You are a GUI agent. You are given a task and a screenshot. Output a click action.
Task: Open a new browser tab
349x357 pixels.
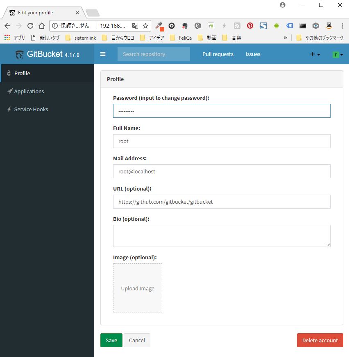pyautogui.click(x=93, y=13)
